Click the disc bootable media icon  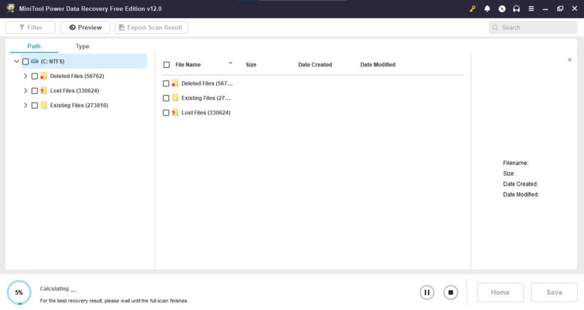pos(502,8)
